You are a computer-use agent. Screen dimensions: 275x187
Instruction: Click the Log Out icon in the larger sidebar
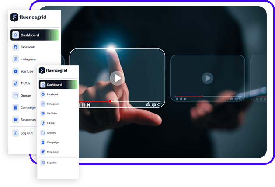coord(15,133)
